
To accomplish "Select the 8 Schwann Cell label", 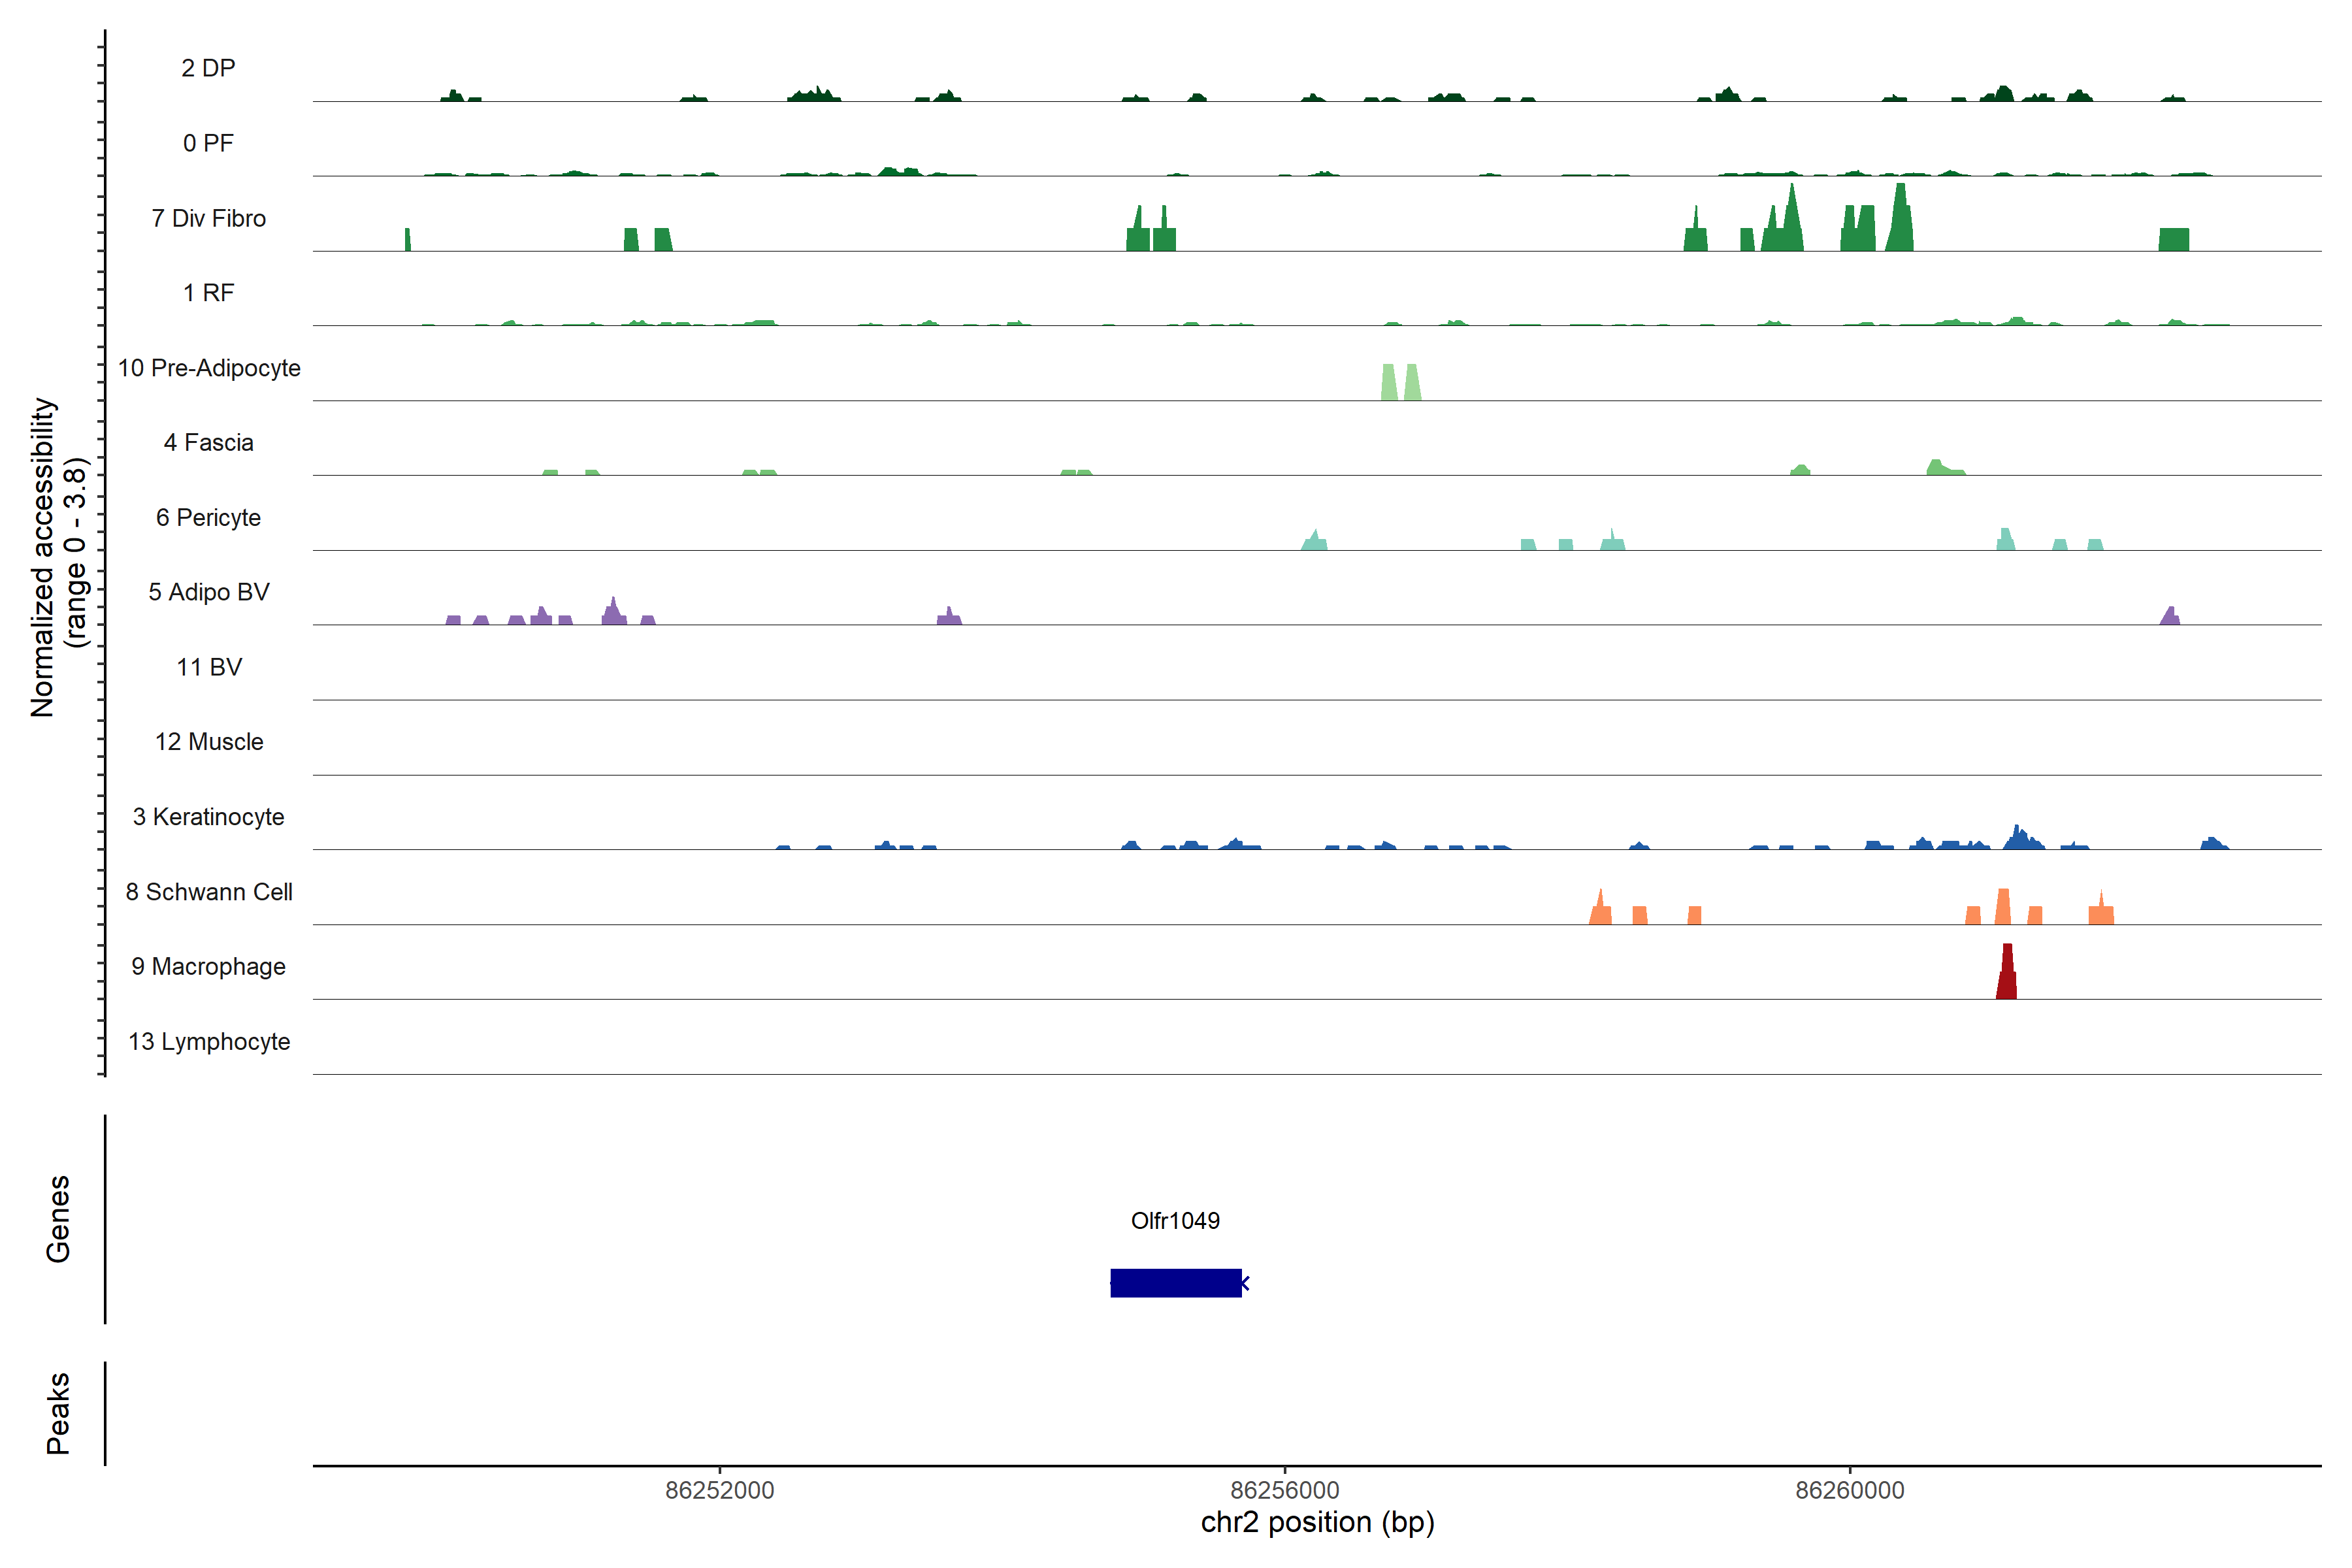I will coord(208,892).
